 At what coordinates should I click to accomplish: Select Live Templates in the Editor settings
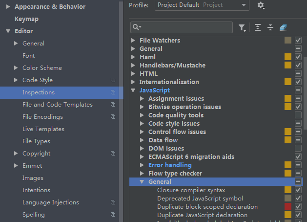(x=43, y=129)
